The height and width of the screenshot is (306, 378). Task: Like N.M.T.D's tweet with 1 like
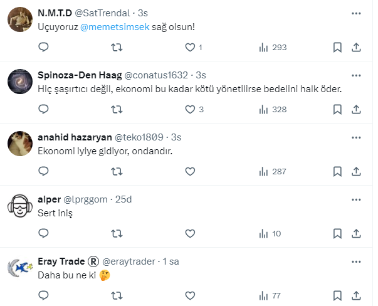[x=191, y=47]
